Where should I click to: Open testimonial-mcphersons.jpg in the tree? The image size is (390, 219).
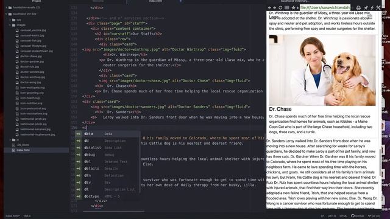37,134
